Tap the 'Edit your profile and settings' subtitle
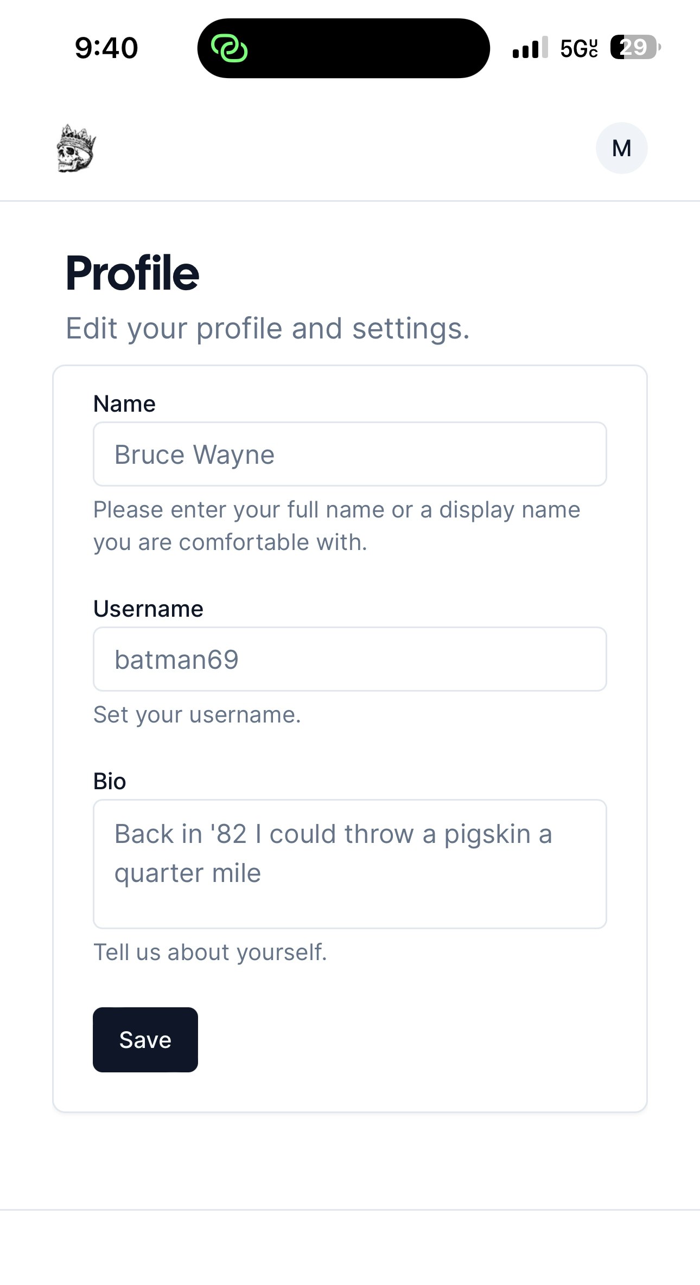700x1285 pixels. pyautogui.click(x=268, y=329)
